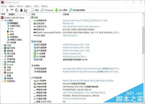The width and height of the screenshot is (145, 104).
Task: Switch to the 收藏夹 tab
Action: click(x=12, y=14)
